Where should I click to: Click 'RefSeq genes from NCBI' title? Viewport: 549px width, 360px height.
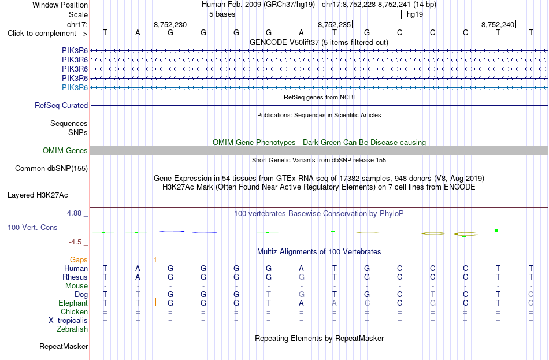320,97
